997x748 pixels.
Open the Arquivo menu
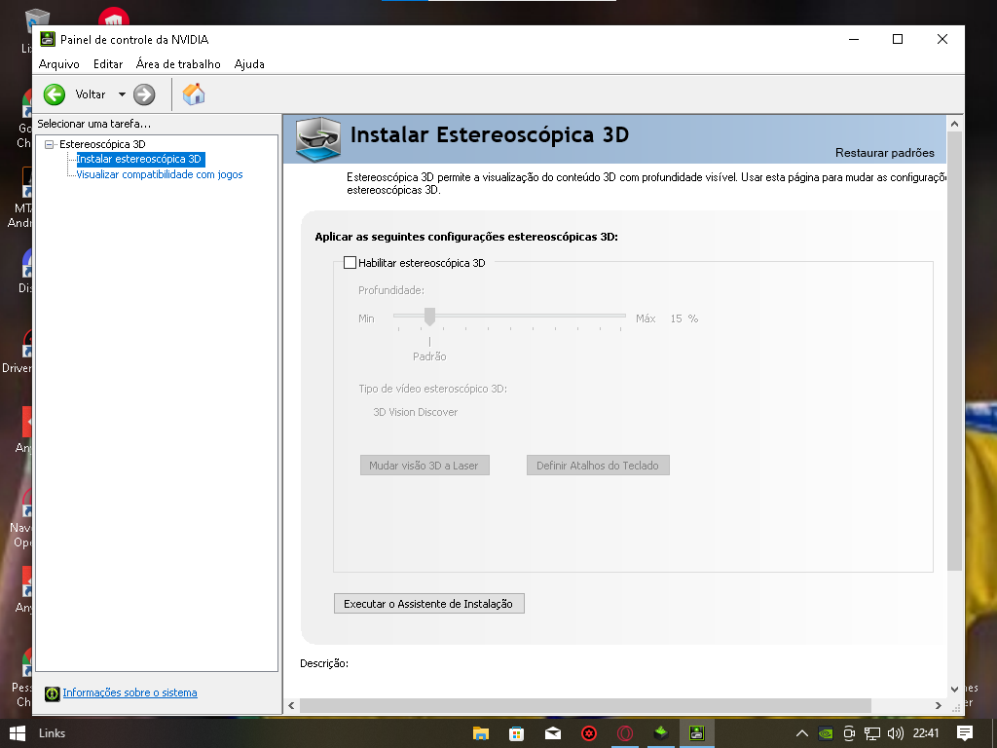[59, 64]
